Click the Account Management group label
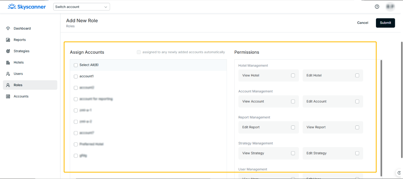403x179 pixels. pyautogui.click(x=256, y=91)
